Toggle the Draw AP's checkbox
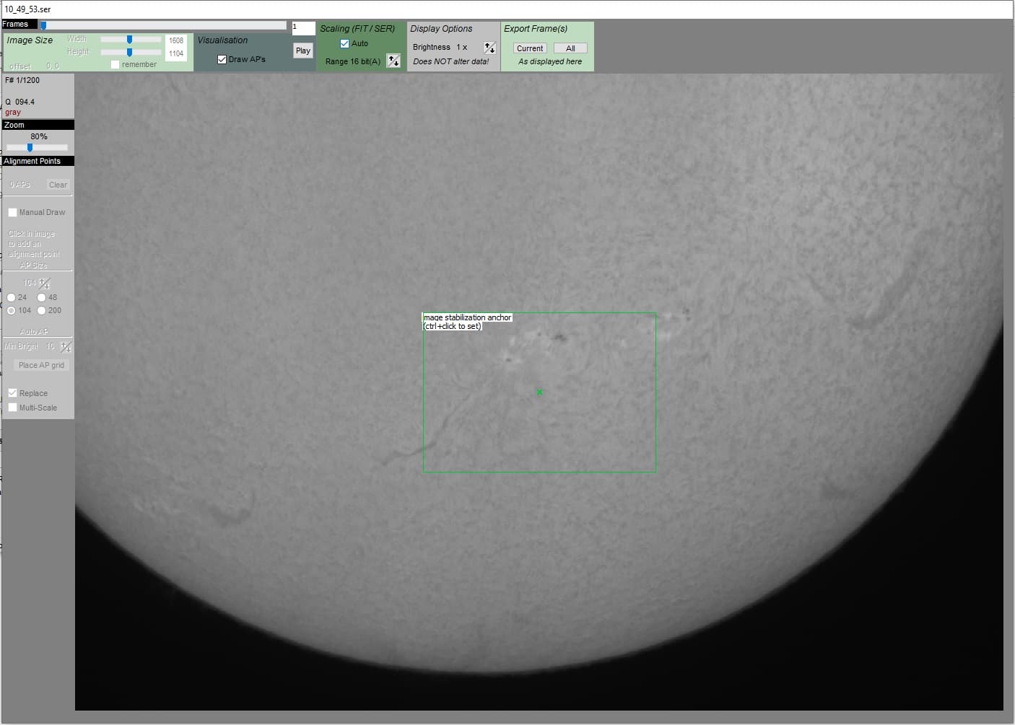Viewport: 1015px width, 725px height. point(222,59)
